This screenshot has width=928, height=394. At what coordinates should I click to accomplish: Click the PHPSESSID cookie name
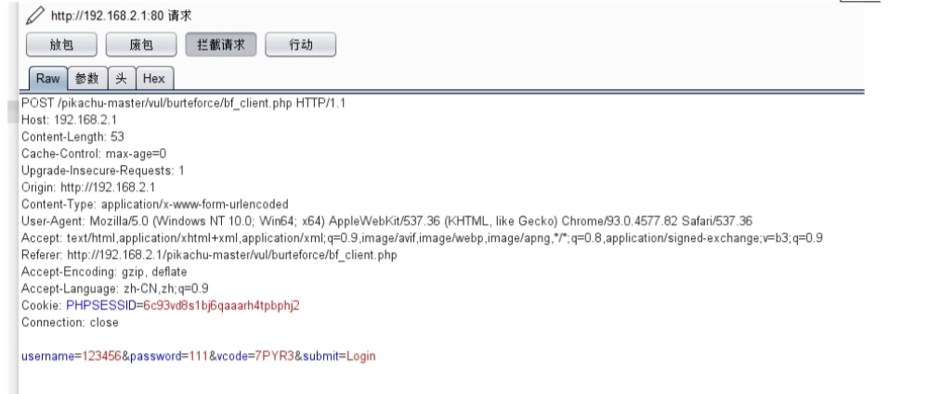101,305
